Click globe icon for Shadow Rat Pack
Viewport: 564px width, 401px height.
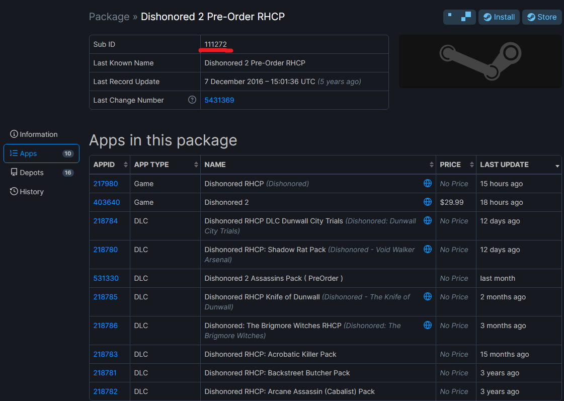click(427, 250)
